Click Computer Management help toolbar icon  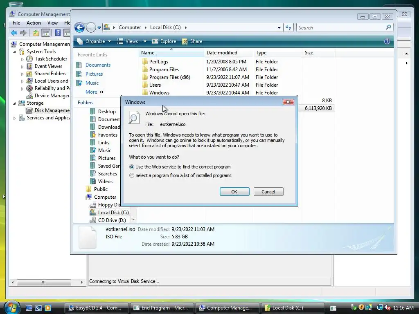[x=58, y=33]
